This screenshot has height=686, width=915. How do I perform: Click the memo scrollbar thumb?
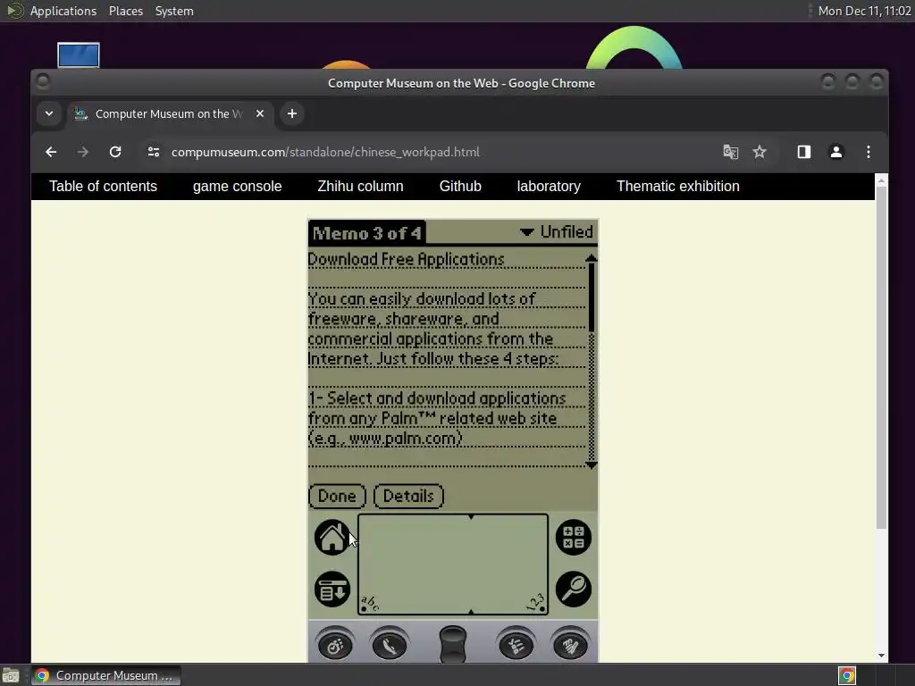click(x=592, y=297)
